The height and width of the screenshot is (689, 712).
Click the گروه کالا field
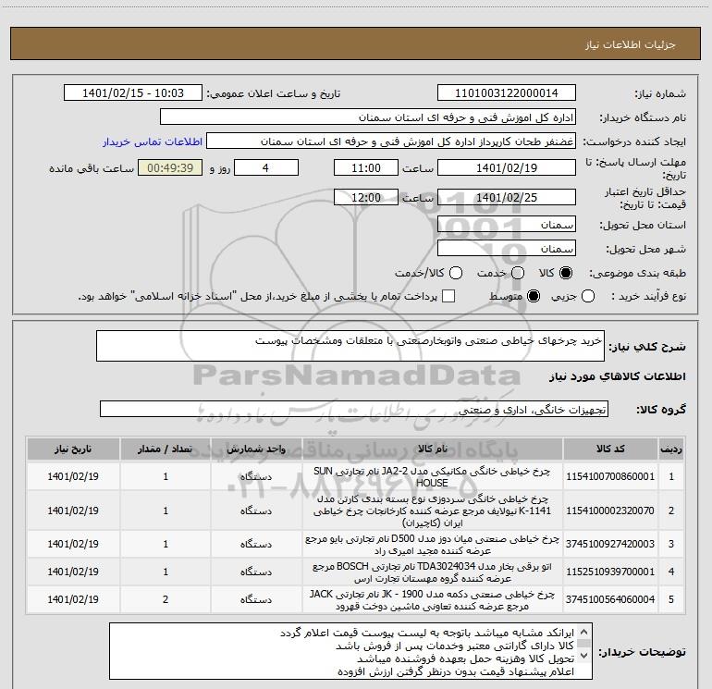[x=354, y=409]
